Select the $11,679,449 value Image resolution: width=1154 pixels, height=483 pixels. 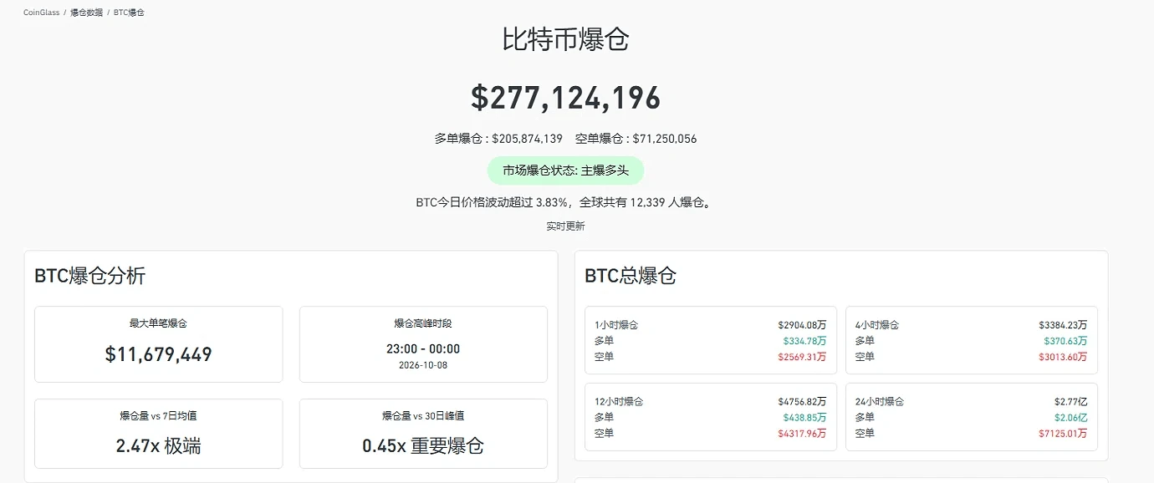[159, 354]
